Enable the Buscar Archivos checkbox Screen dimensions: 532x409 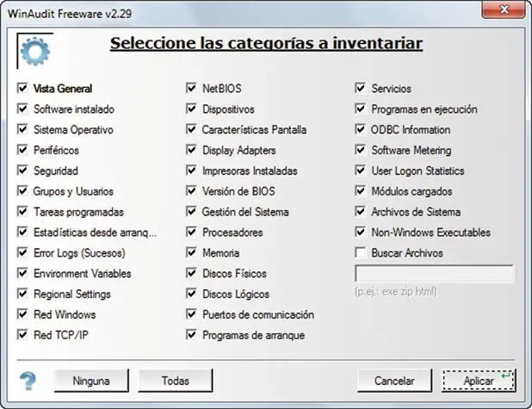pos(361,252)
